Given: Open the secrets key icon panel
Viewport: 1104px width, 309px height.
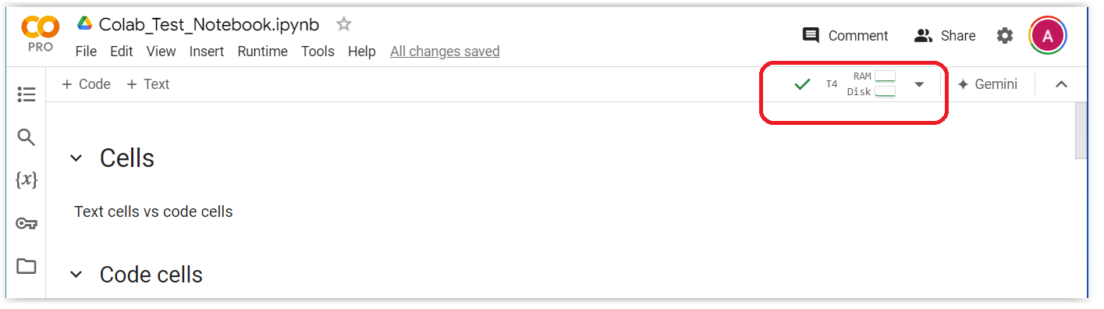Looking at the screenshot, I should (27, 224).
